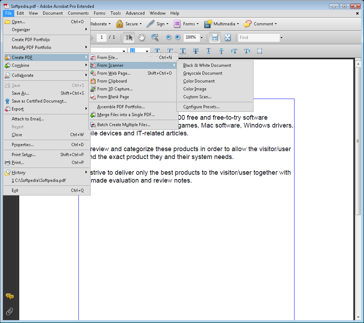This screenshot has height=323, width=364.
Task: Choose Batch Create Multiple Files
Action: [x=133, y=125]
